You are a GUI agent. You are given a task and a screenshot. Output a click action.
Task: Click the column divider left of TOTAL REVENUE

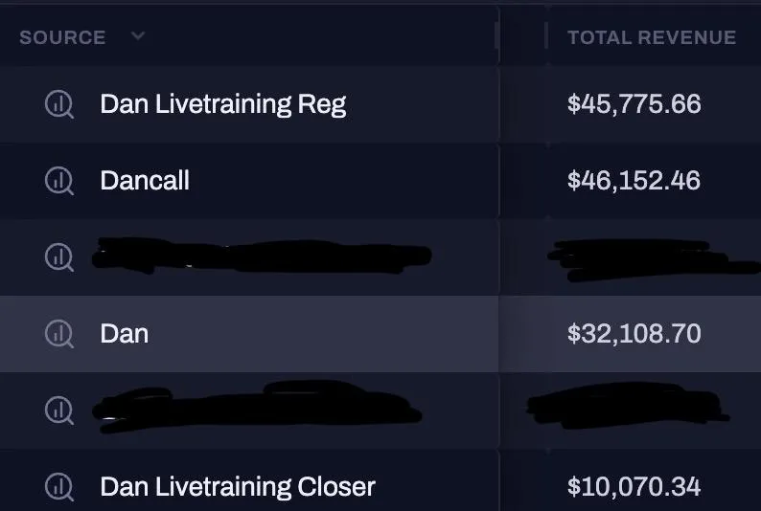pyautogui.click(x=546, y=35)
